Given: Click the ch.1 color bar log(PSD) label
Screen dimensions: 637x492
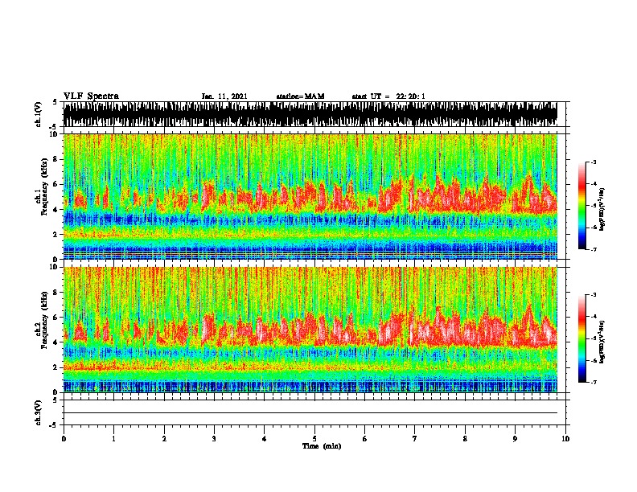Looking at the screenshot, I should coord(602,209).
